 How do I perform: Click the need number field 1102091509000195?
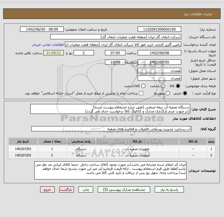pos(159,29)
